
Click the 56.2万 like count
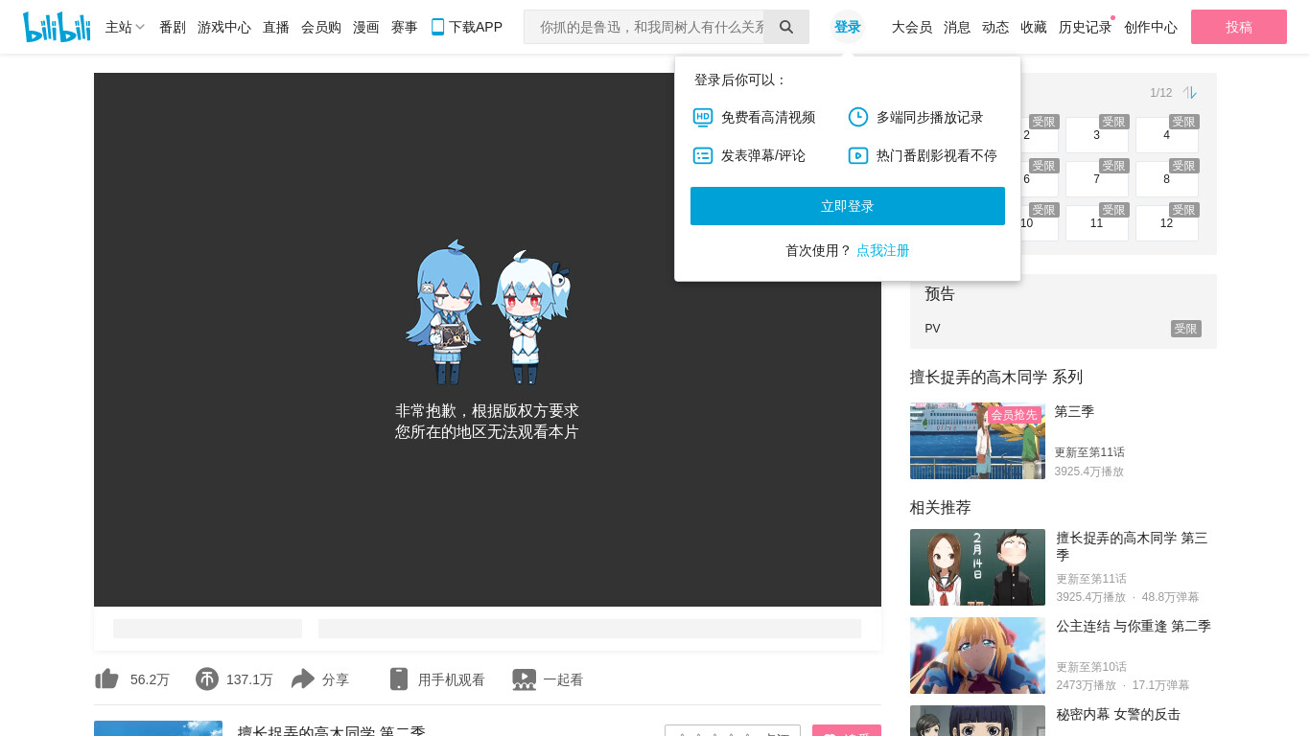(x=150, y=679)
